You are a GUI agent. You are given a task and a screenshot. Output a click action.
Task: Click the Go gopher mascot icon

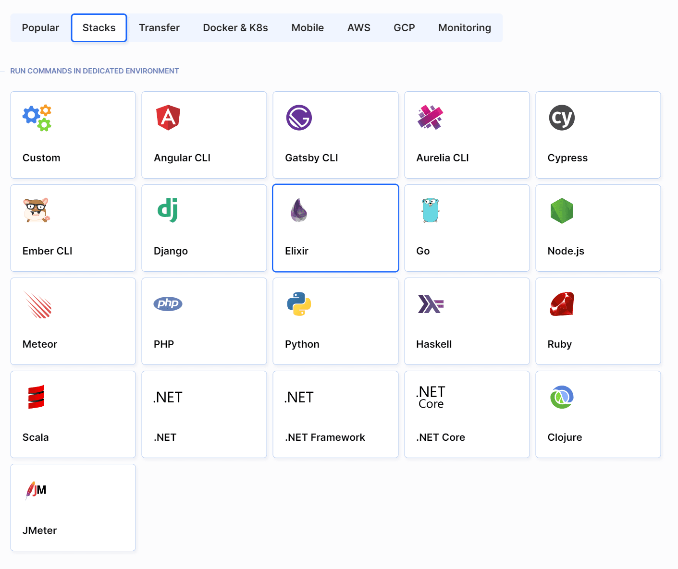click(x=430, y=210)
